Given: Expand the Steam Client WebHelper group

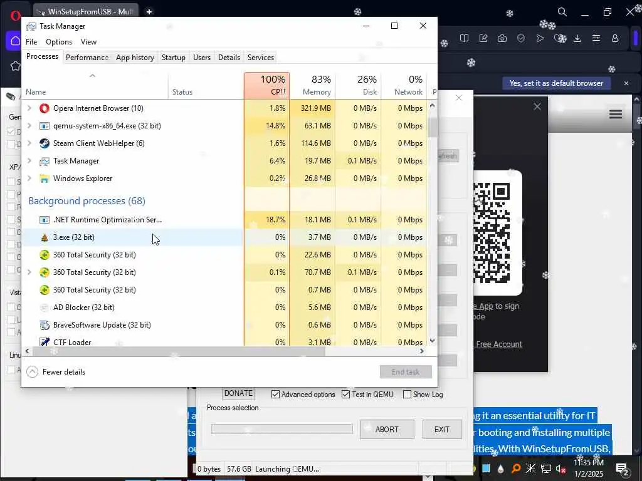Looking at the screenshot, I should click(x=29, y=143).
